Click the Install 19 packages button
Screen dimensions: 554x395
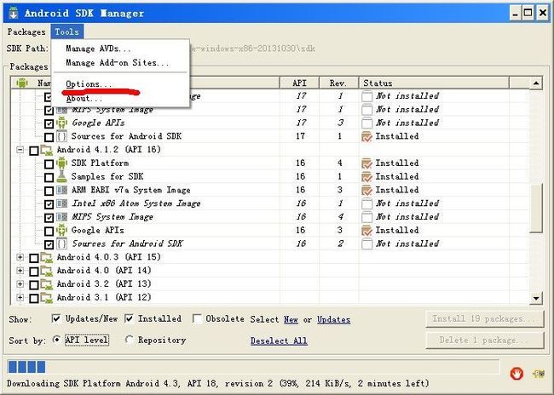[x=485, y=318]
